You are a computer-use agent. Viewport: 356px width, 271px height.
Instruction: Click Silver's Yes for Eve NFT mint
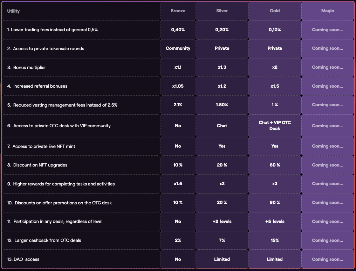222,146
